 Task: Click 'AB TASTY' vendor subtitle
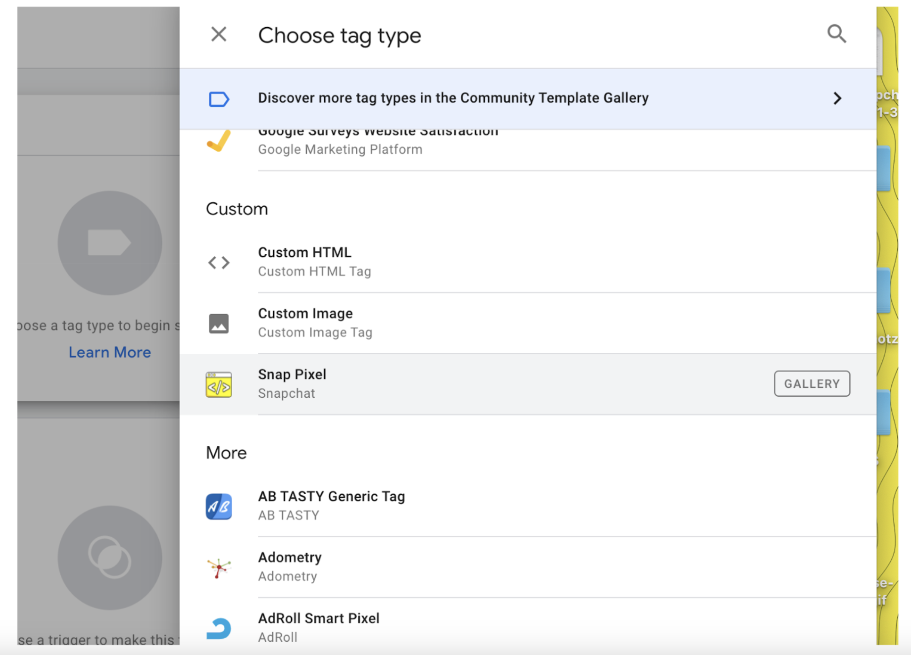[289, 515]
